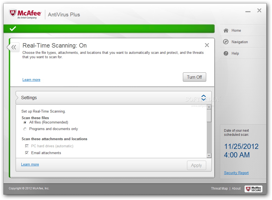Click the Home house icon
Viewport: 272px width, 200px height.
pos(226,31)
